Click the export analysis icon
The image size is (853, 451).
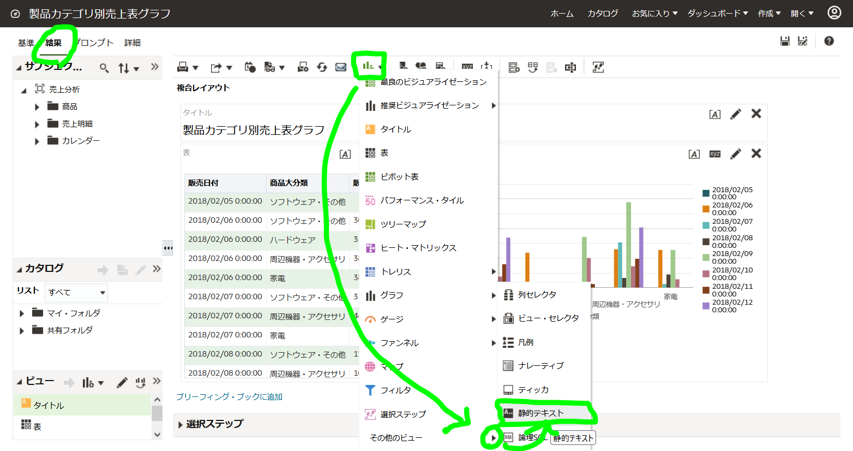coord(217,67)
